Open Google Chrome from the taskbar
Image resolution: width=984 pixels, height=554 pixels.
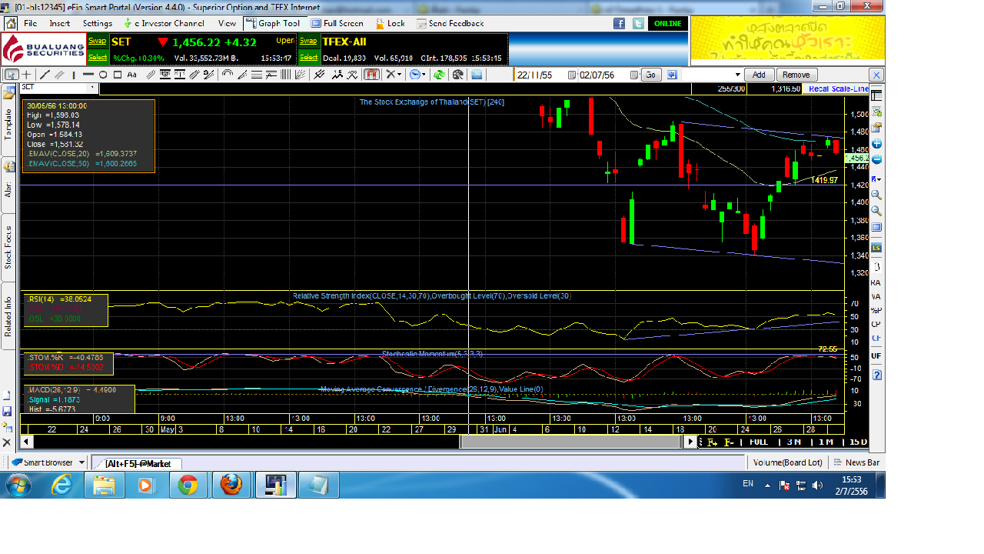click(188, 486)
